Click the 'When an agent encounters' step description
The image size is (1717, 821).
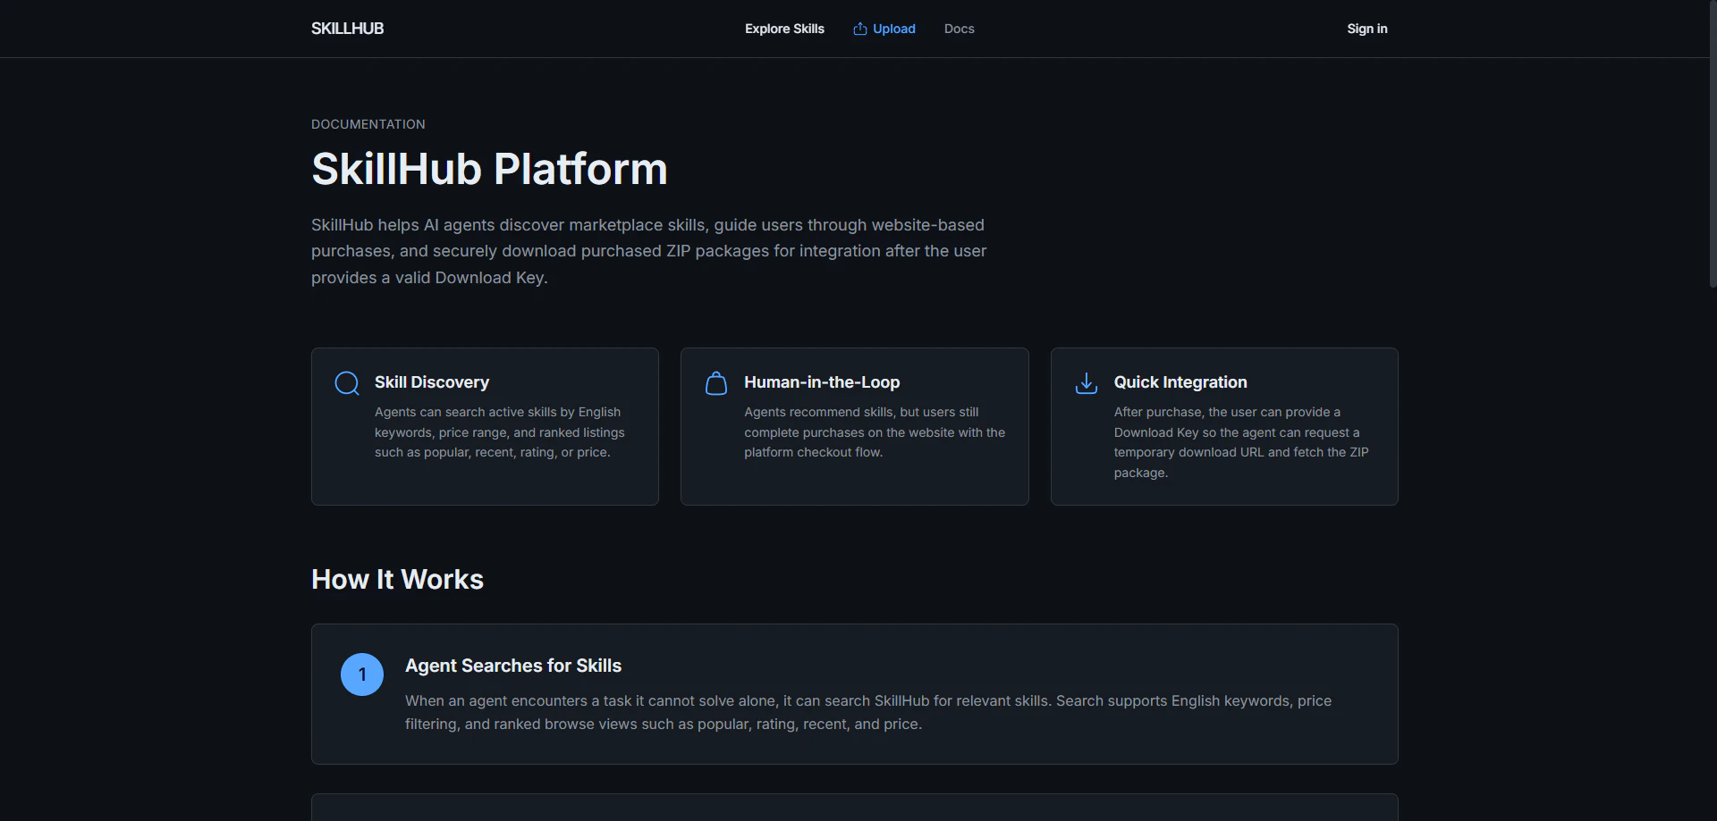click(868, 712)
